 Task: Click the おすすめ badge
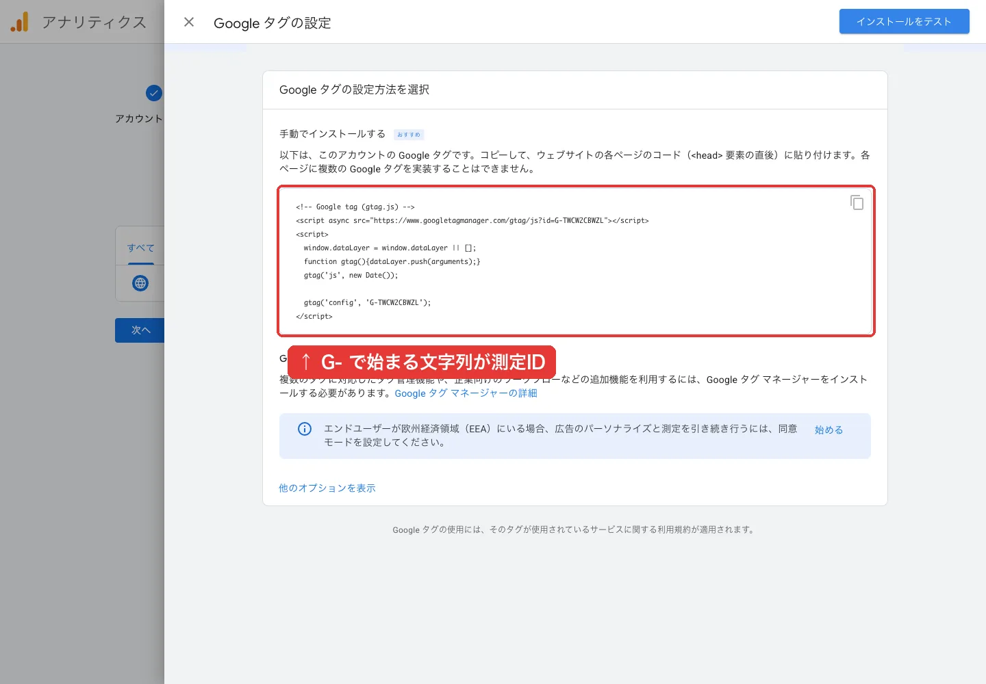[409, 135]
